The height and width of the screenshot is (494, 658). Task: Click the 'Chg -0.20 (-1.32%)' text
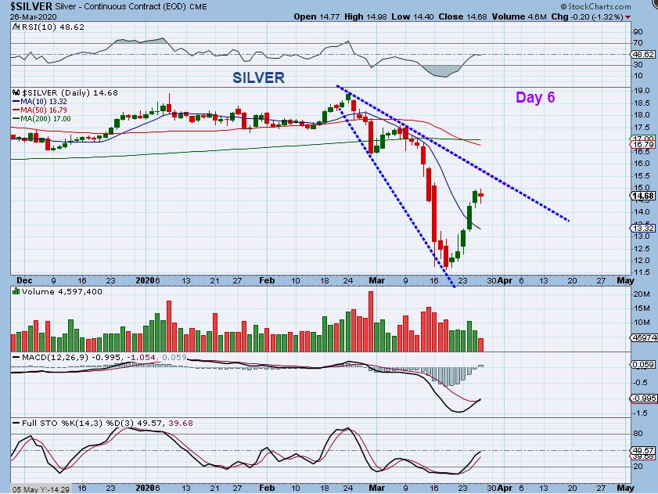pos(587,16)
